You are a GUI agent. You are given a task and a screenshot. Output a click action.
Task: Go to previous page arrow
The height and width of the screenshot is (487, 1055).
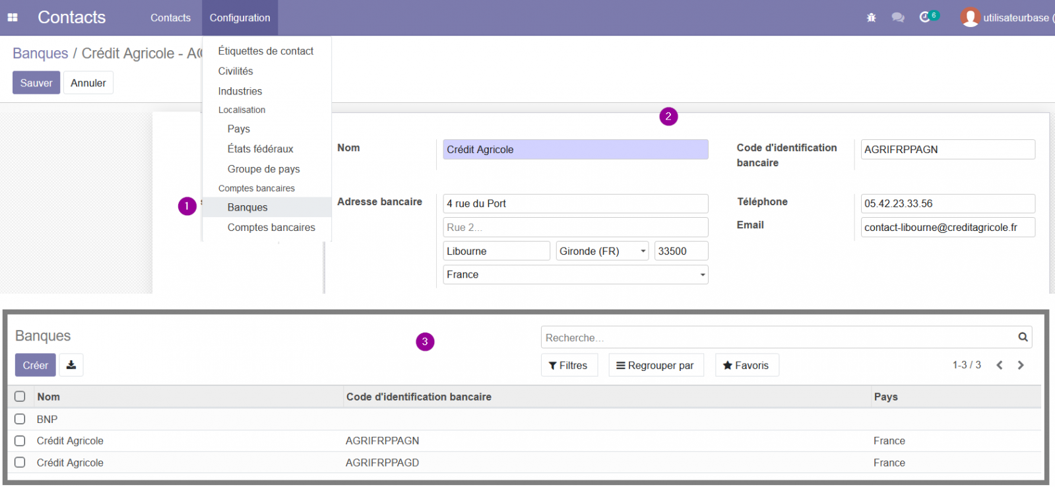[1000, 365]
